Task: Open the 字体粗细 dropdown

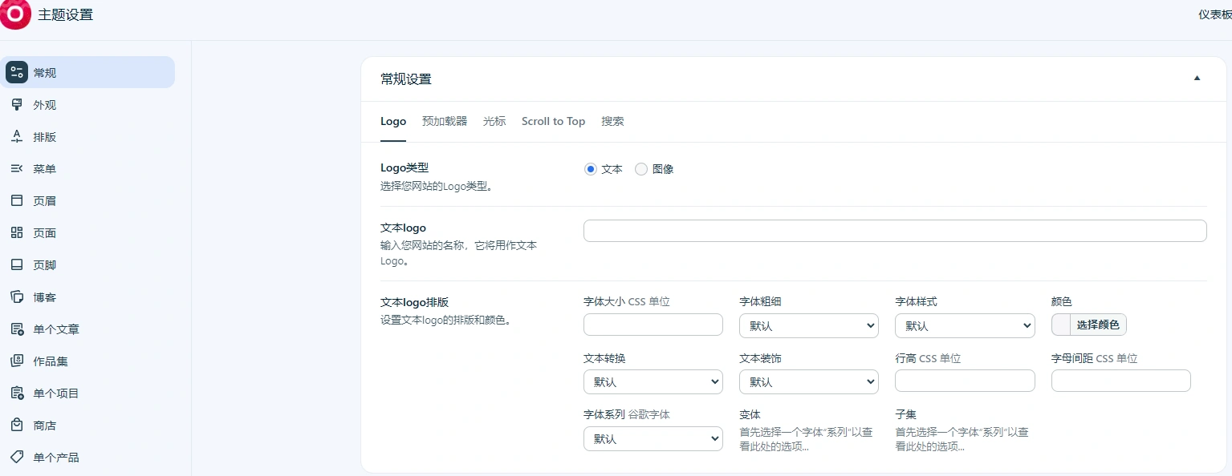Action: [808, 325]
